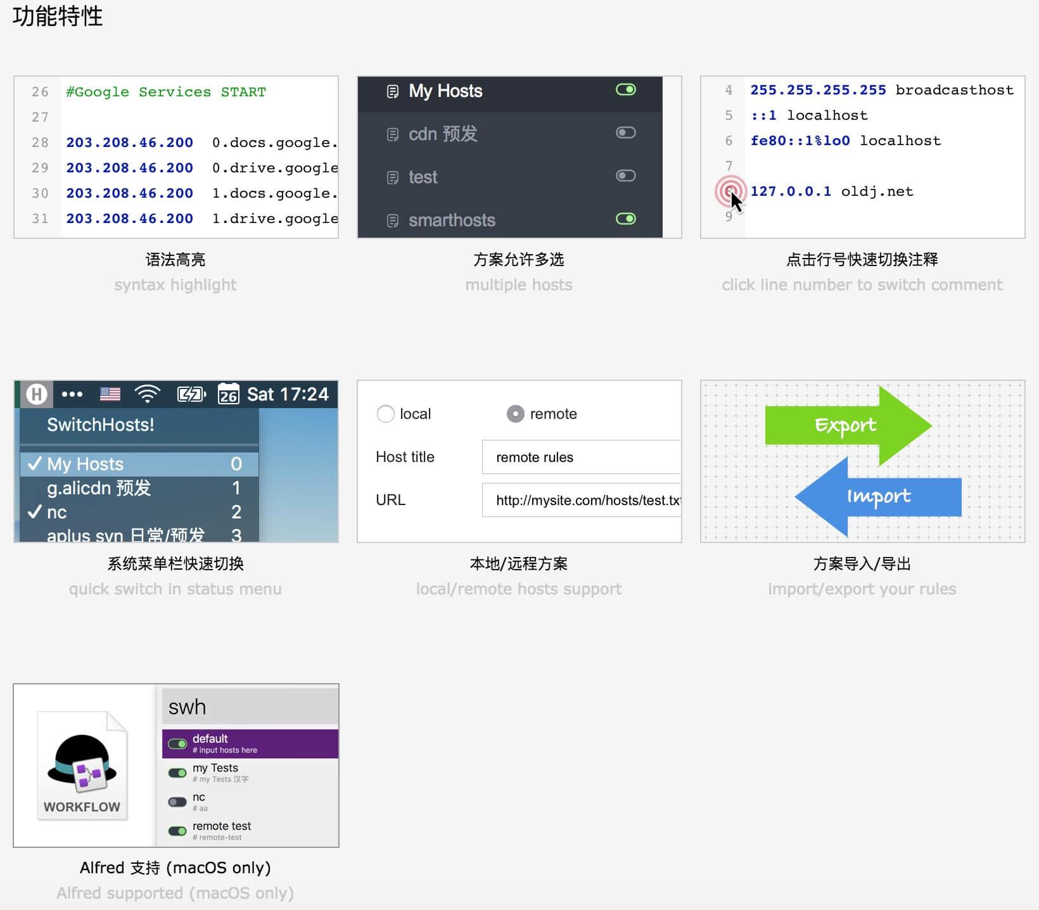This screenshot has width=1039, height=910.
Task: Click the 方案导入/导出 caption
Action: [x=862, y=563]
